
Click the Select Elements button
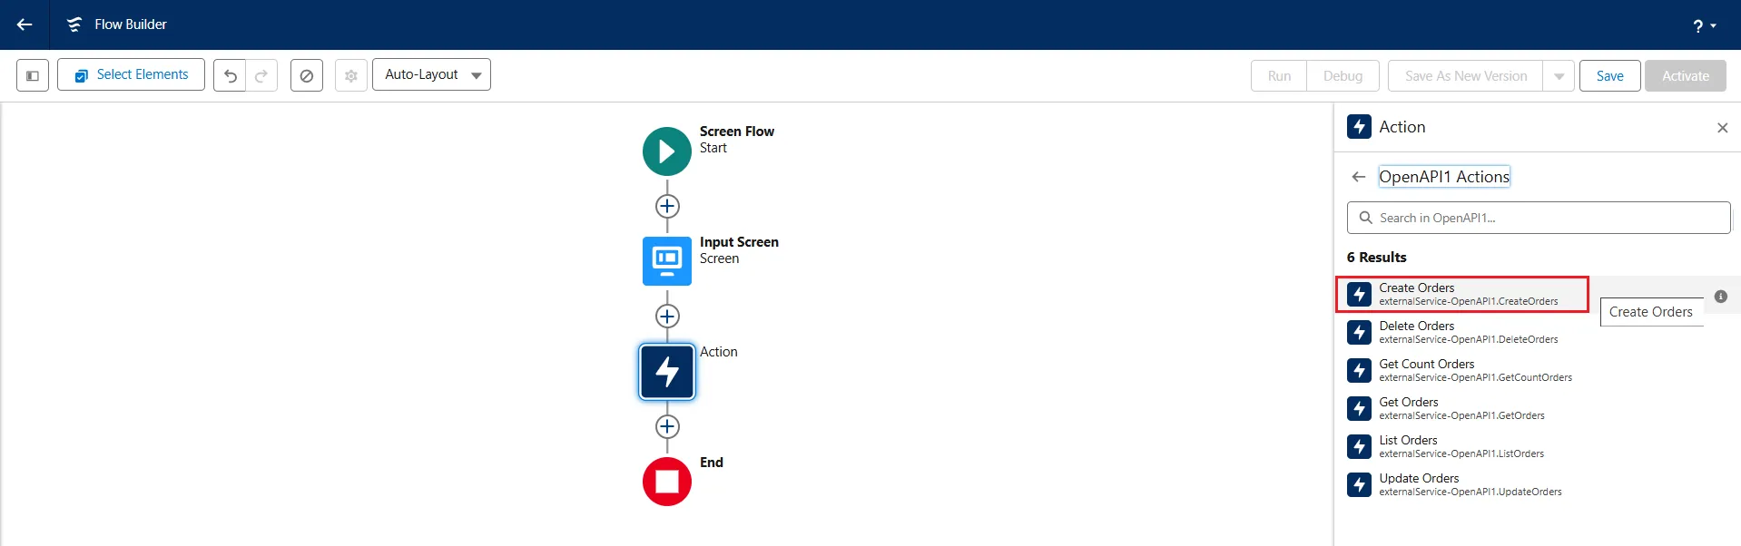tap(131, 74)
